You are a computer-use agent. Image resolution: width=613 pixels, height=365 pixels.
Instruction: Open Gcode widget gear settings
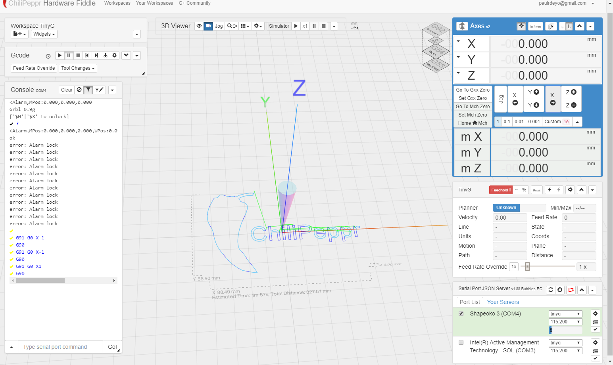click(115, 55)
